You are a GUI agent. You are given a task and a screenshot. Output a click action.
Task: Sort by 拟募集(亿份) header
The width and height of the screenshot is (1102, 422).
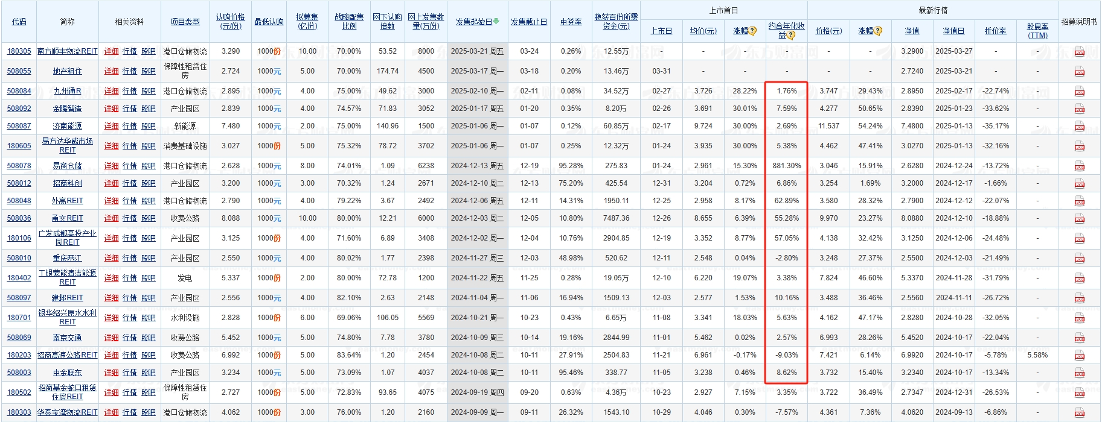click(x=307, y=21)
